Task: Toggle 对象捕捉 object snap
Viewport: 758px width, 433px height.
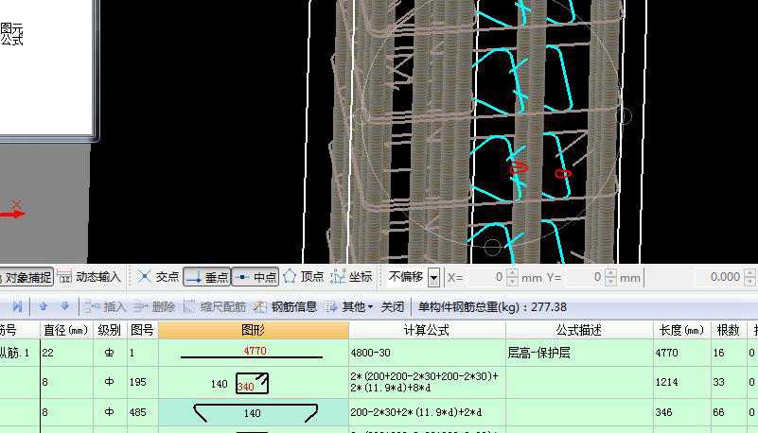Action: [x=26, y=278]
